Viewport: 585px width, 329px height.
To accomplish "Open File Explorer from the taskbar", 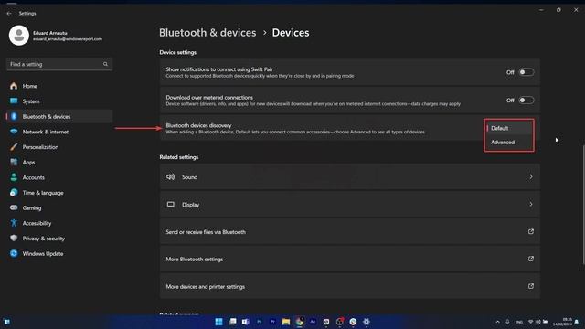I will coord(286,322).
